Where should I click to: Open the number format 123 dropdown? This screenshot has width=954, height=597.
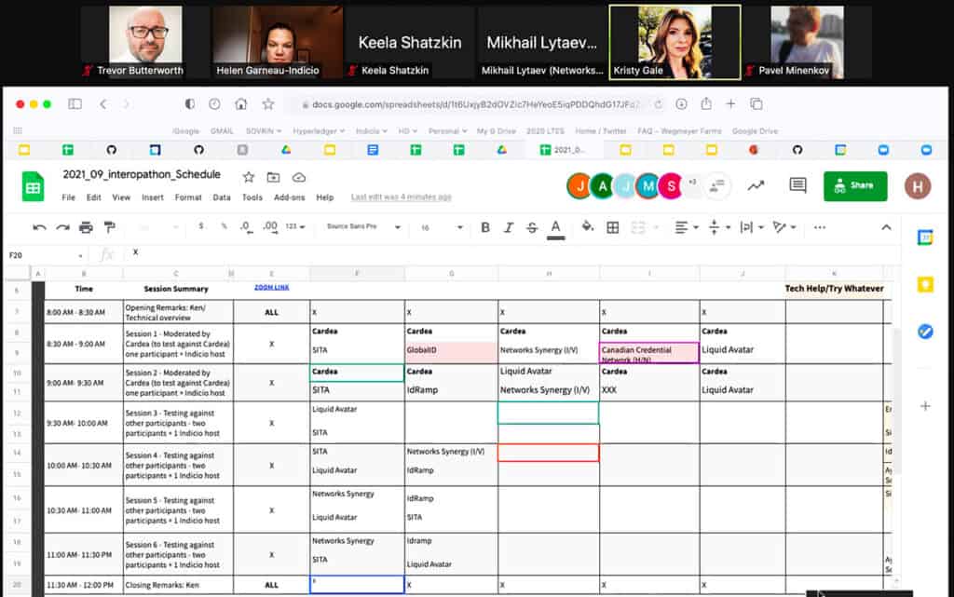tap(295, 226)
